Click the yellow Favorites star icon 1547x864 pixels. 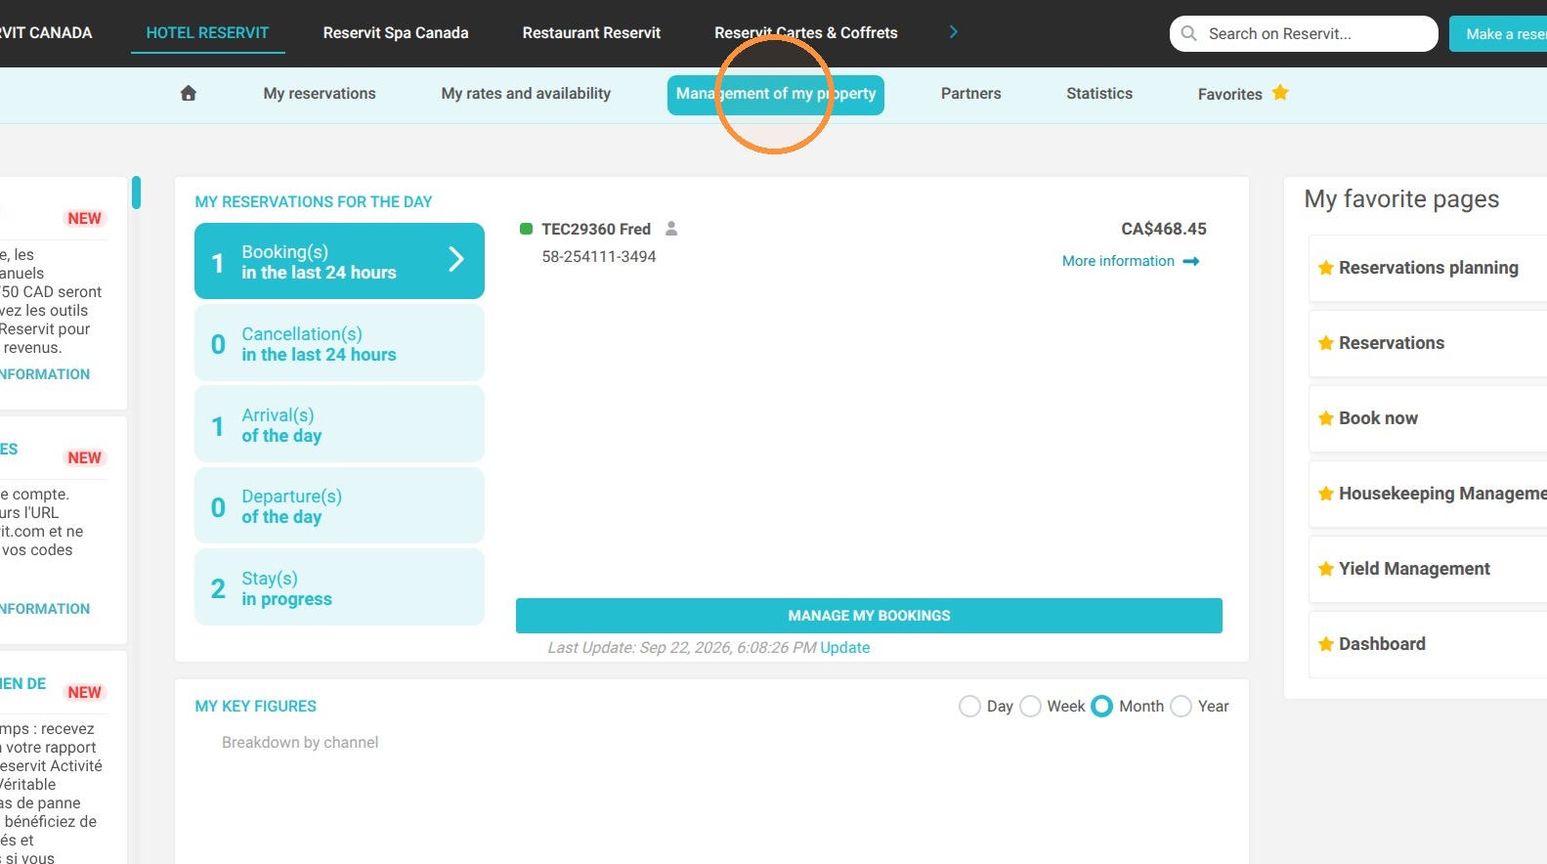[x=1280, y=92]
